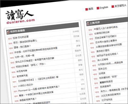Click date 1010 beside 谁是勒克莱齐奥？
The height and width of the screenshot is (104, 128).
[17, 101]
